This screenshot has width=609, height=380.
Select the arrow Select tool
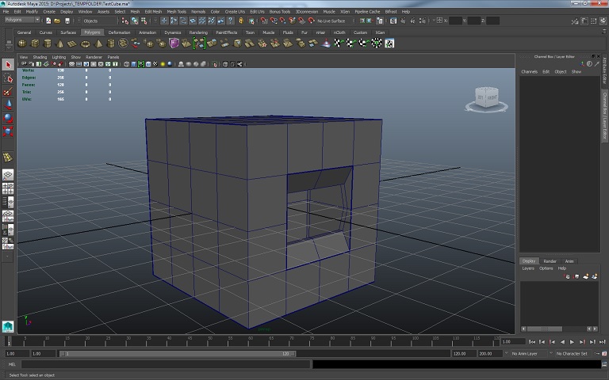pos(8,65)
